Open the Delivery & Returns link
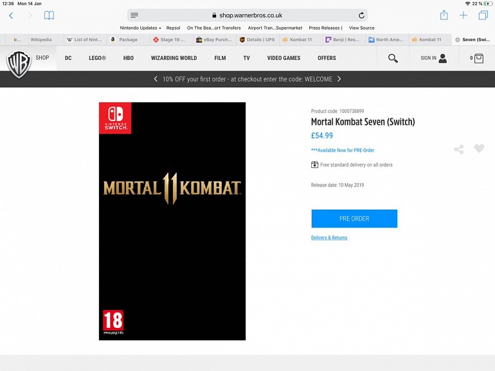 (329, 238)
